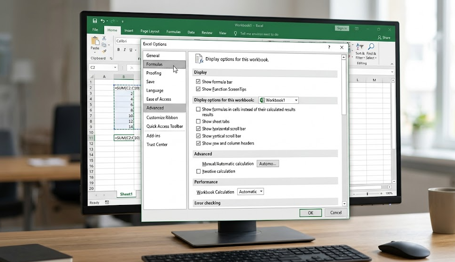Screen dimensions: 455x262
Task: Click the options pane vertical scrollbar thumb
Action: 344,88
